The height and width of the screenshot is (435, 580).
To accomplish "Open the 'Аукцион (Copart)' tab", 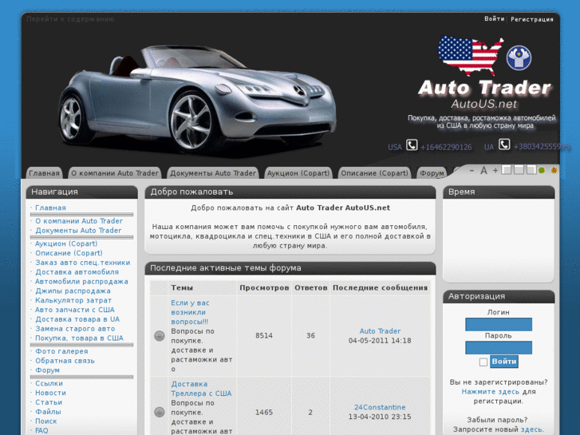I will (298, 173).
